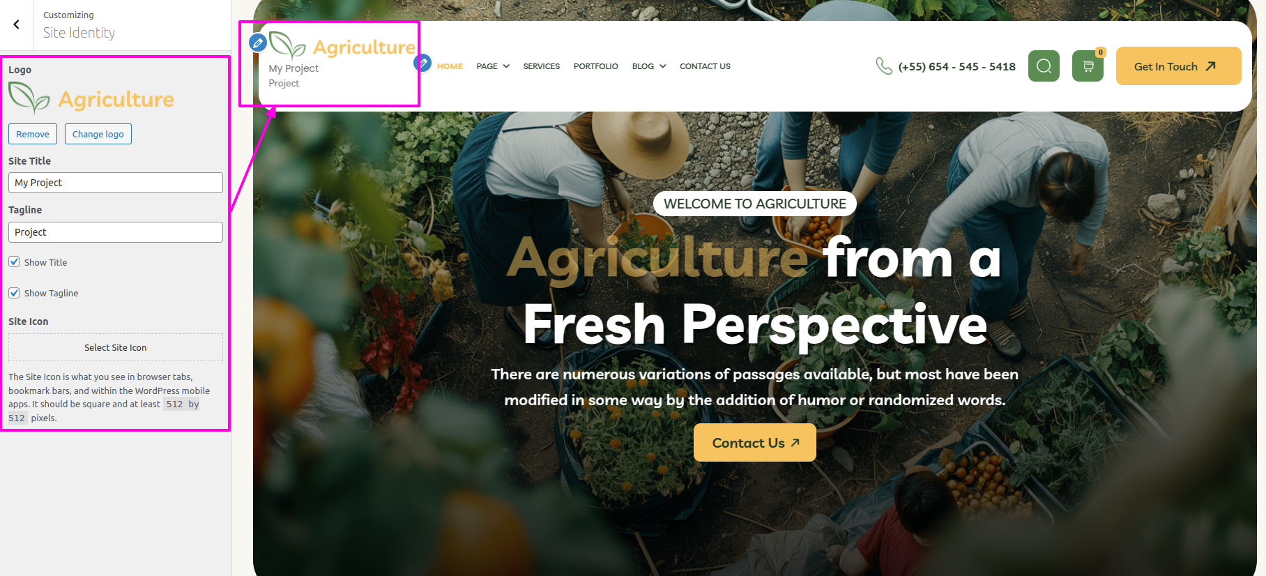This screenshot has height=576, width=1266.
Task: Click Select Site Icon area
Action: pyautogui.click(x=116, y=347)
